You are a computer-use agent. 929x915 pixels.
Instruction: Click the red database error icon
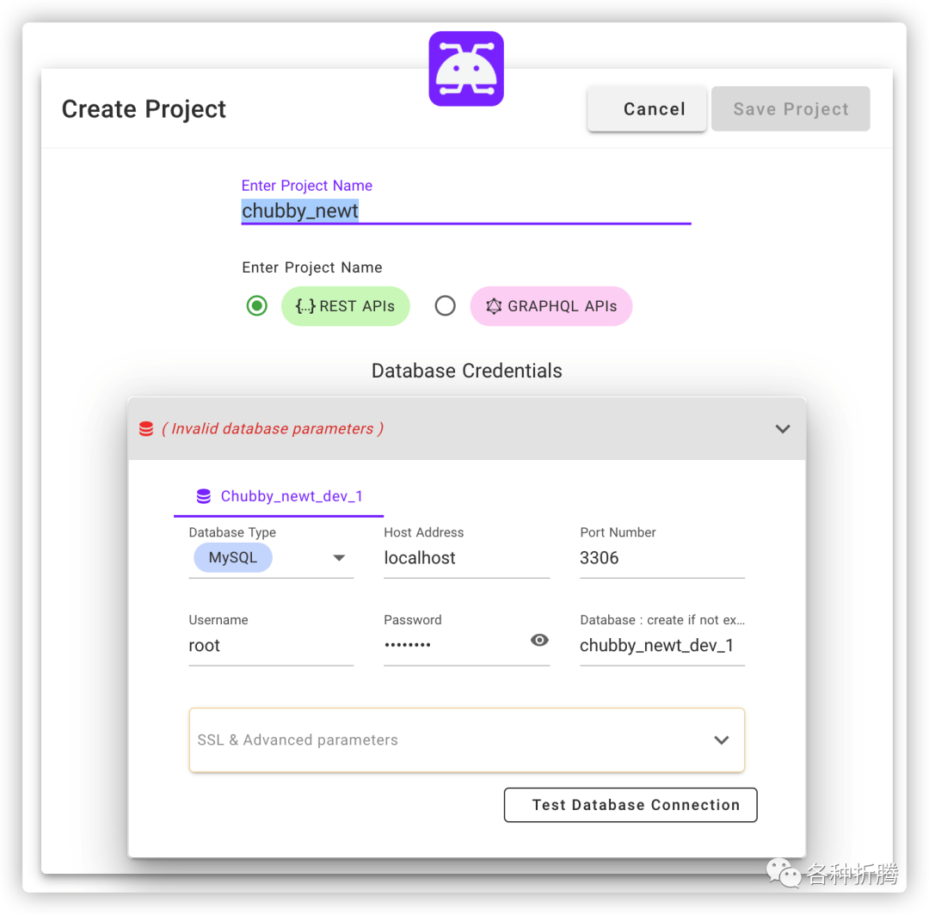coord(146,429)
